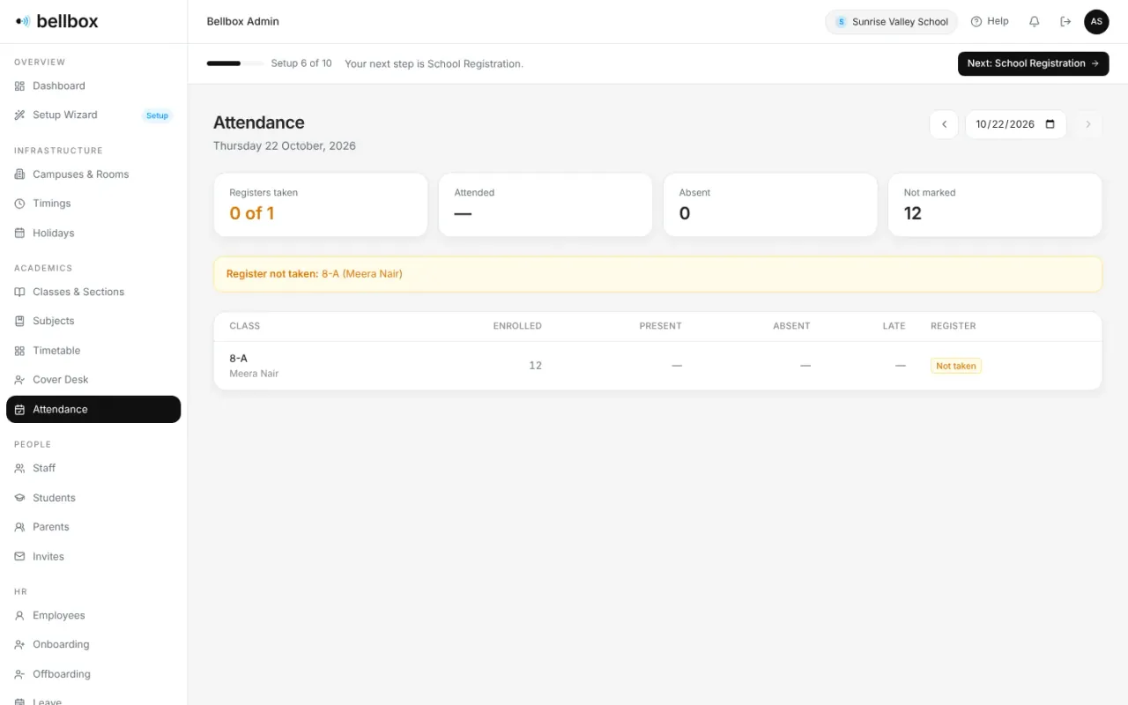This screenshot has width=1128, height=705.
Task: Open Staff page in sidebar
Action: pos(93,468)
